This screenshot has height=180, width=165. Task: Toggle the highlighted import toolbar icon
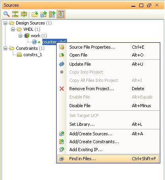pyautogui.click(x=61, y=14)
